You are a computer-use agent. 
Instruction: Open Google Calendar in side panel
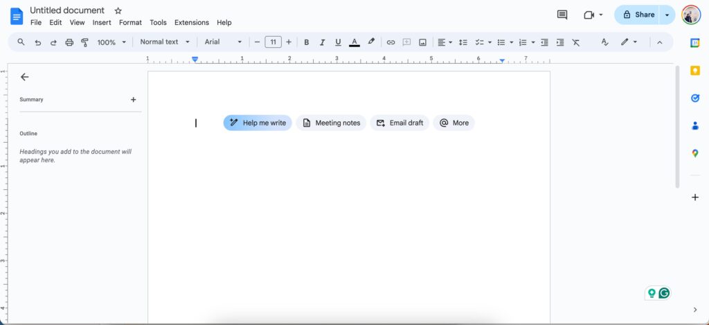point(695,42)
